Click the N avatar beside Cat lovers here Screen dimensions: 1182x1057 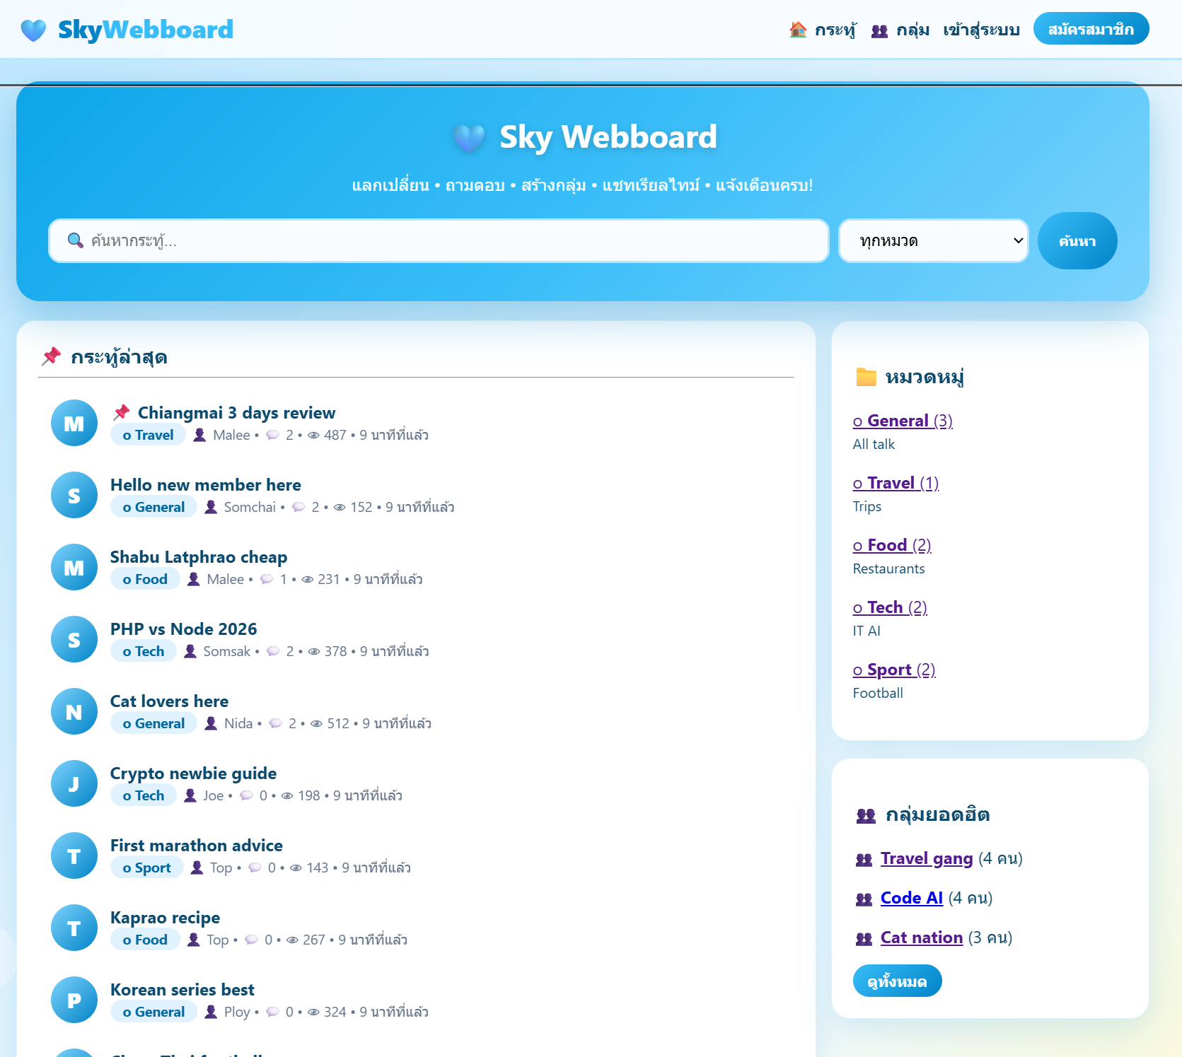(74, 711)
